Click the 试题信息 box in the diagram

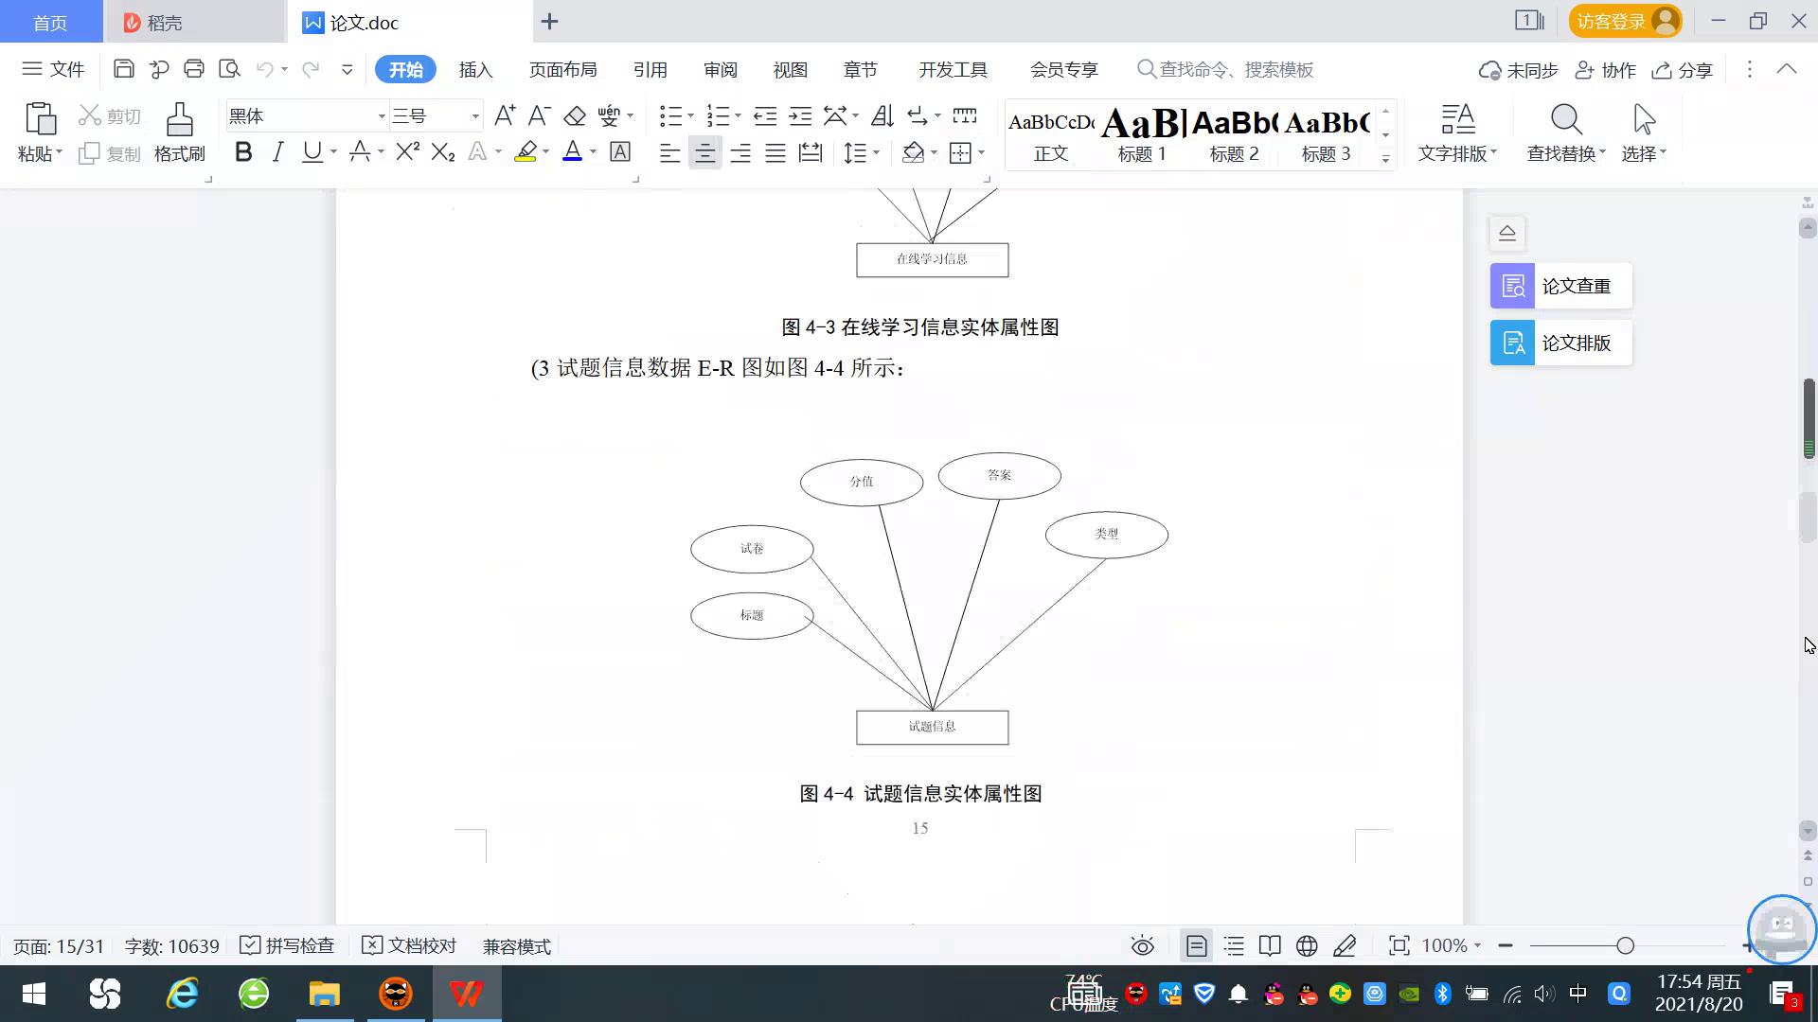tap(932, 727)
